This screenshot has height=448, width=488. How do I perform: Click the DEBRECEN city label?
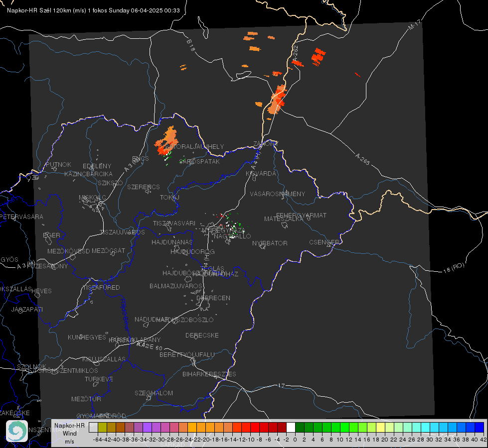213,298
